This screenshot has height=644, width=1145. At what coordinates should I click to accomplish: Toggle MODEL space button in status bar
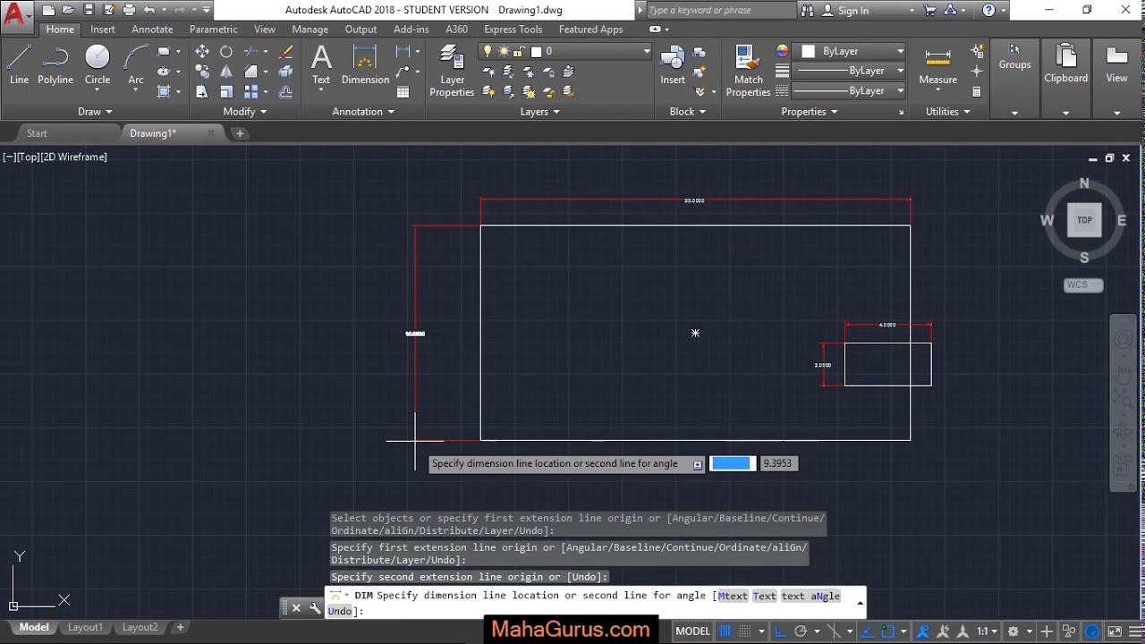(692, 631)
